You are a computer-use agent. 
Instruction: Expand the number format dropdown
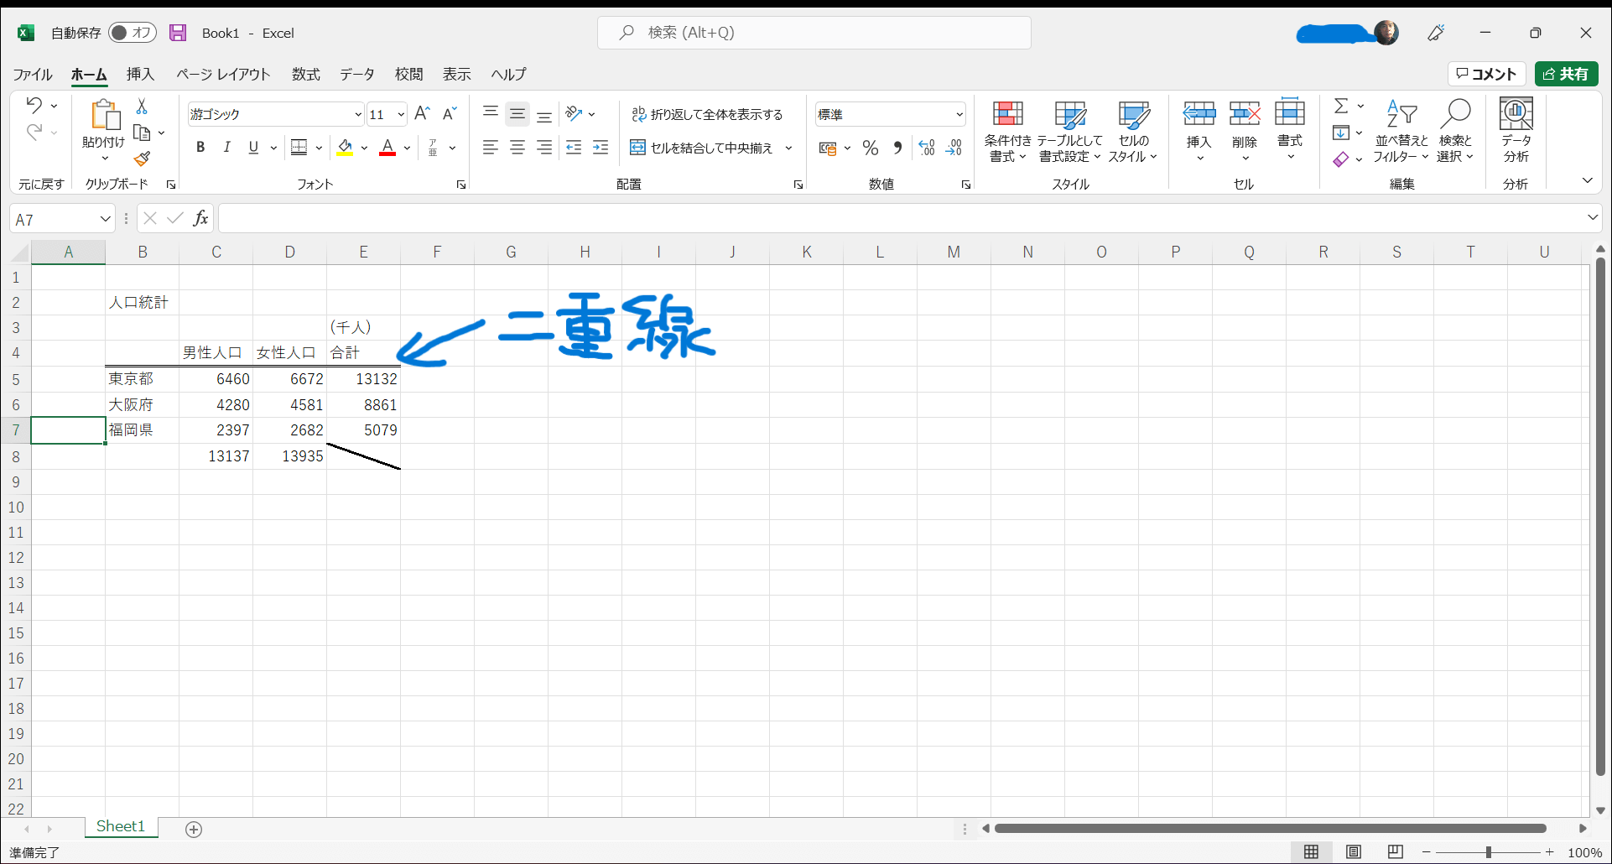[x=959, y=115]
